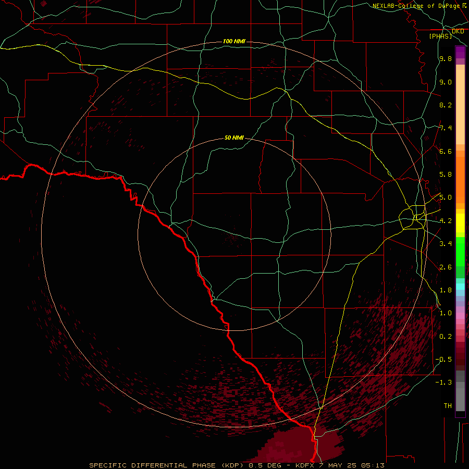This screenshot has height=469, width=469.
Task: Click the 2.6 scale value
Action: (446, 267)
